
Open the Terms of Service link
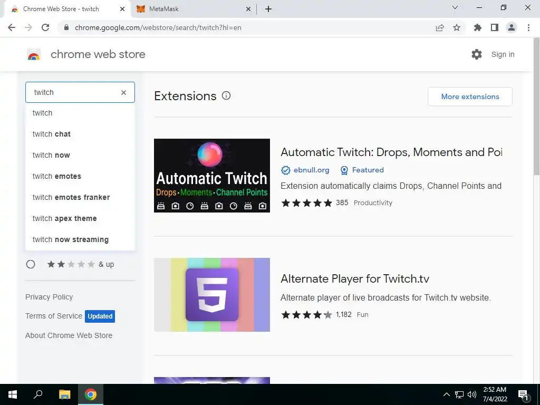54,316
